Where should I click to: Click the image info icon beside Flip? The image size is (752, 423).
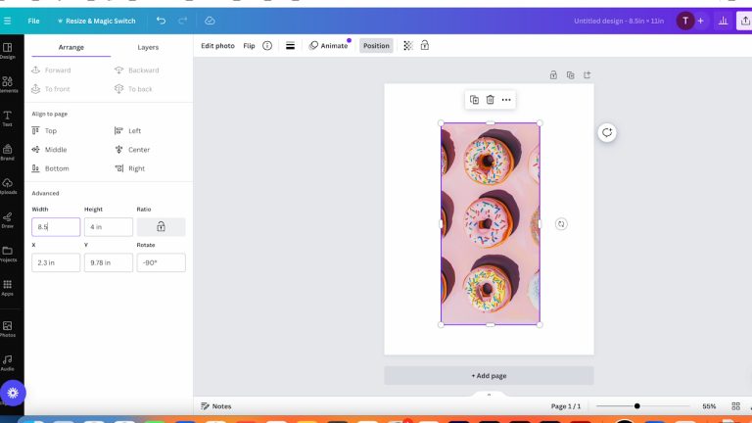[267, 46]
